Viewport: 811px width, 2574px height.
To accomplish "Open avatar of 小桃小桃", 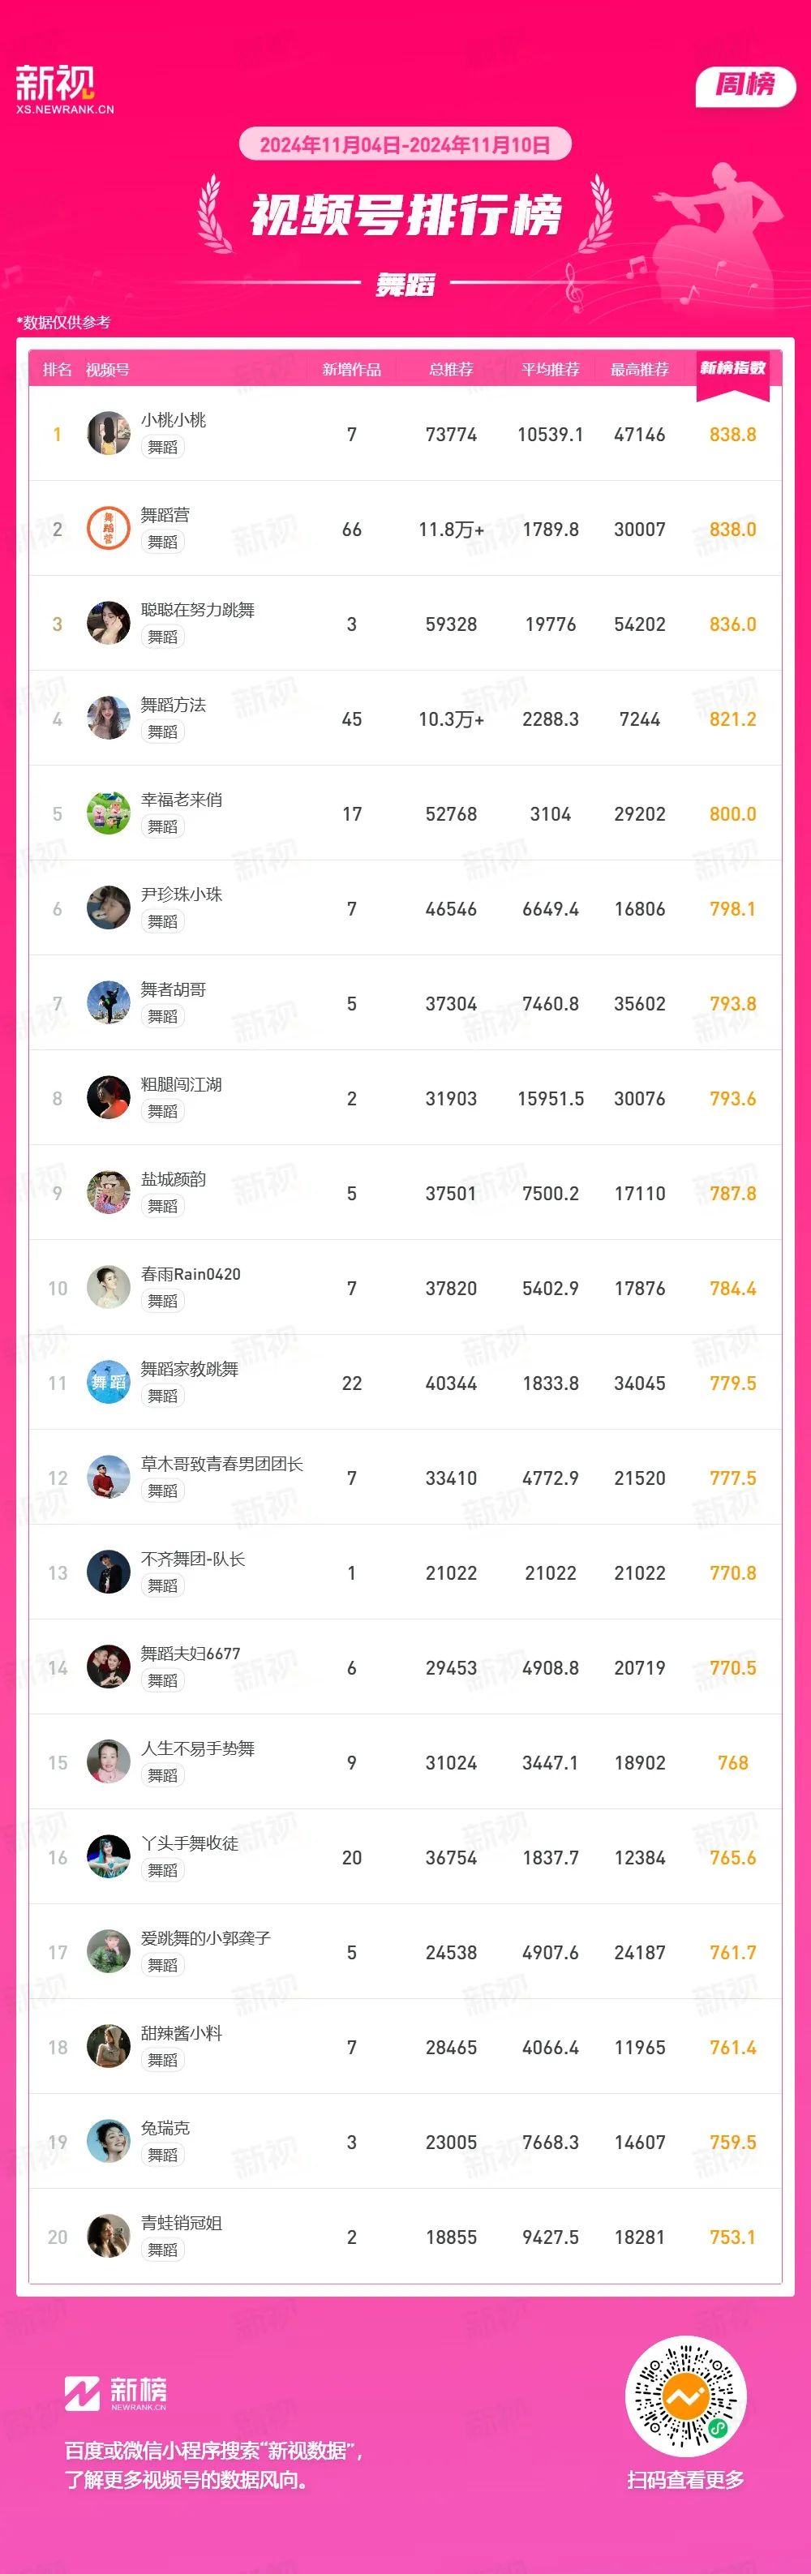I will tap(108, 434).
